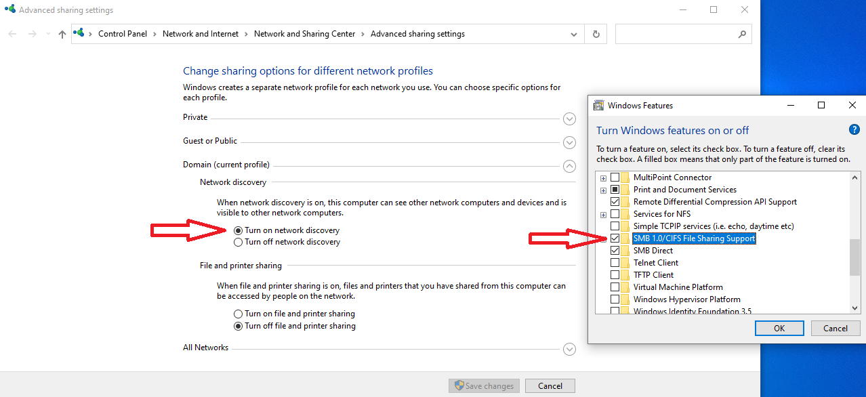Image resolution: width=866 pixels, height=397 pixels.
Task: Click the Advanced sharing settings title icon
Action: 9,10
